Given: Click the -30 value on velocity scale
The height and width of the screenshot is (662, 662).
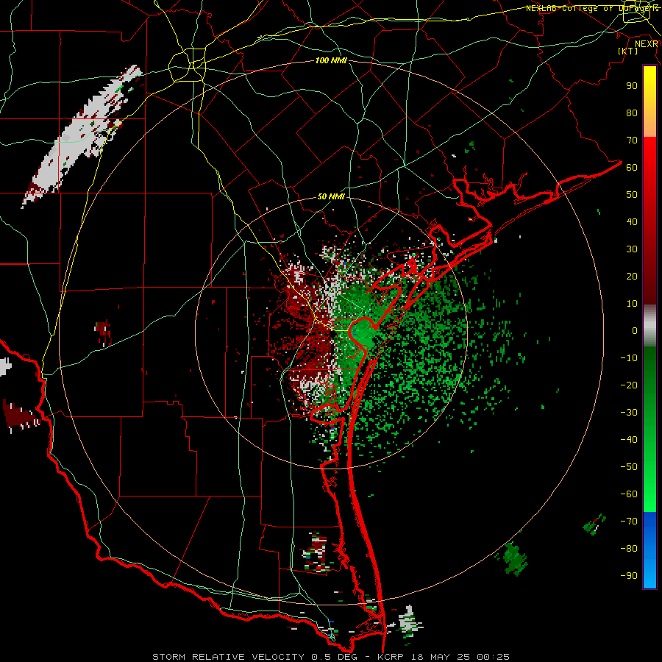Looking at the screenshot, I should [629, 413].
